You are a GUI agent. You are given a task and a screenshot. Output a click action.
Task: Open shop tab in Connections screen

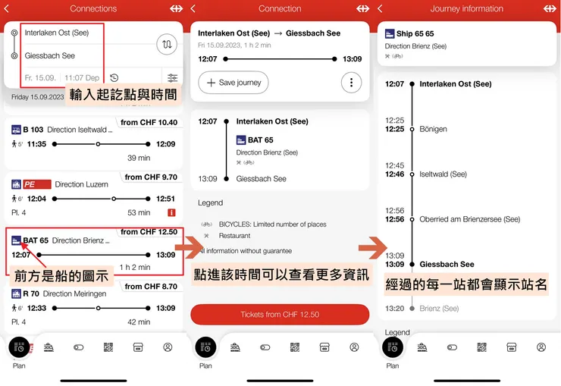138,347
